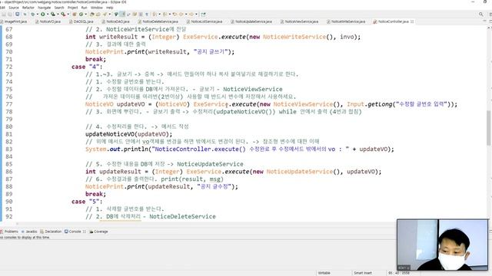
Task: Switch to the NoticeVO.java editor tab
Action: point(48,21)
